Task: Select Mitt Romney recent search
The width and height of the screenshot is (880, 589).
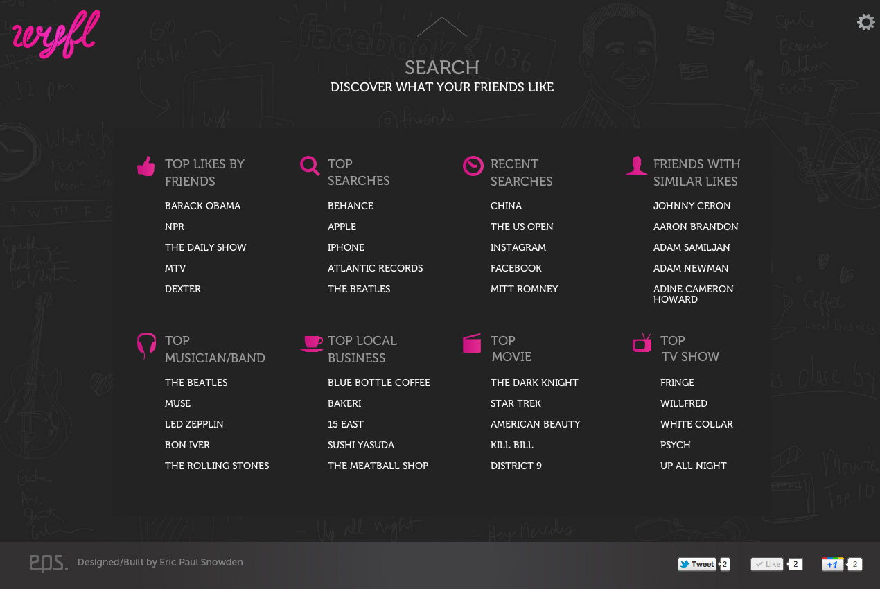Action: 525,289
